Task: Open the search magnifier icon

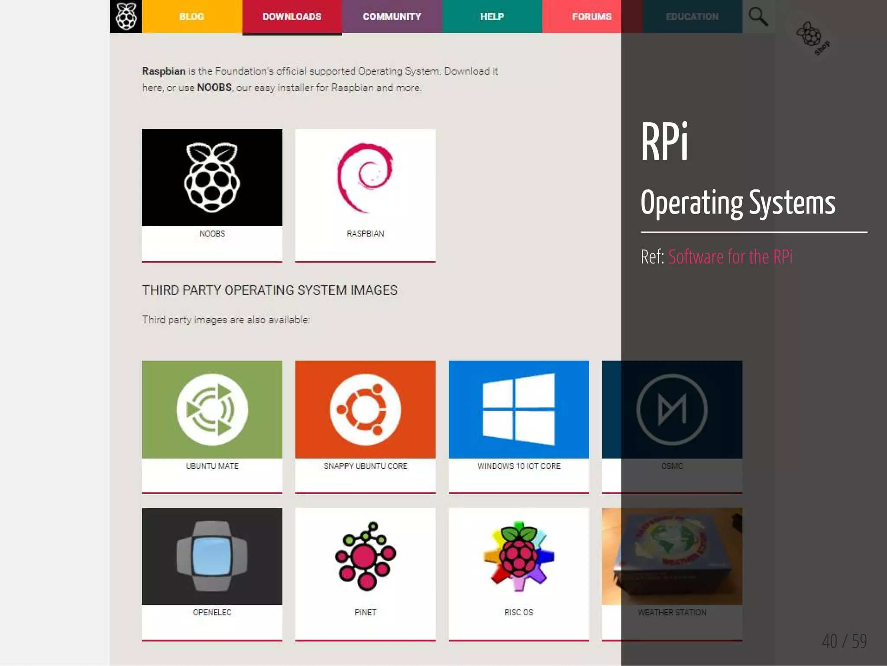Action: click(758, 16)
